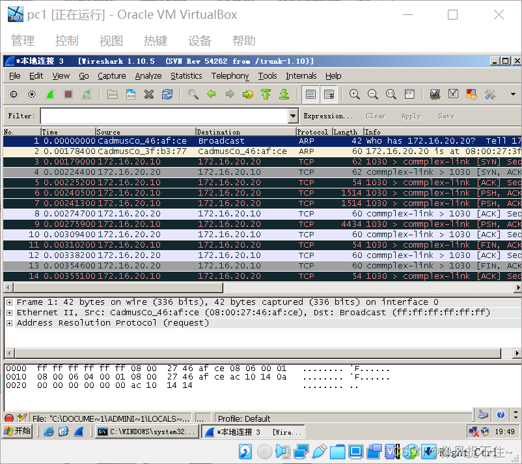Select packet 13 FIN, ACK row
This screenshot has height=464, width=522.
coord(262,266)
